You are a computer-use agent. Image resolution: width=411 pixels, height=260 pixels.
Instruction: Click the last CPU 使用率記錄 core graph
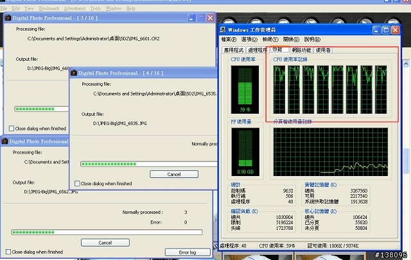coord(381,90)
